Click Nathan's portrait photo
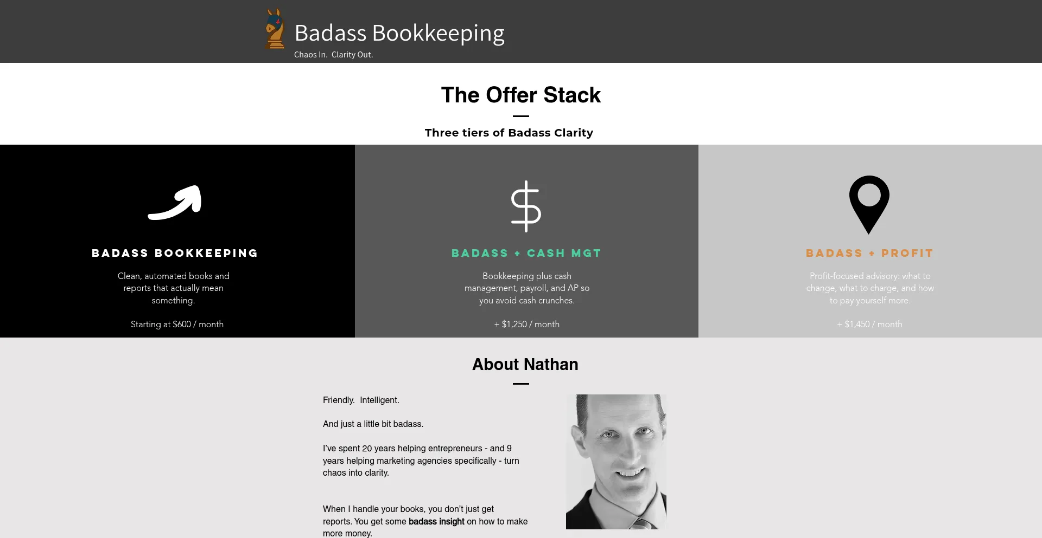The height and width of the screenshot is (538, 1042). (x=616, y=462)
